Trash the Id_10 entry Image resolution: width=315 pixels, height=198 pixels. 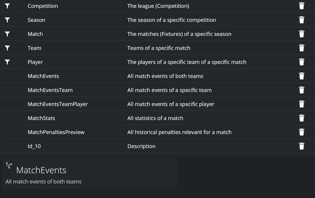301,146
